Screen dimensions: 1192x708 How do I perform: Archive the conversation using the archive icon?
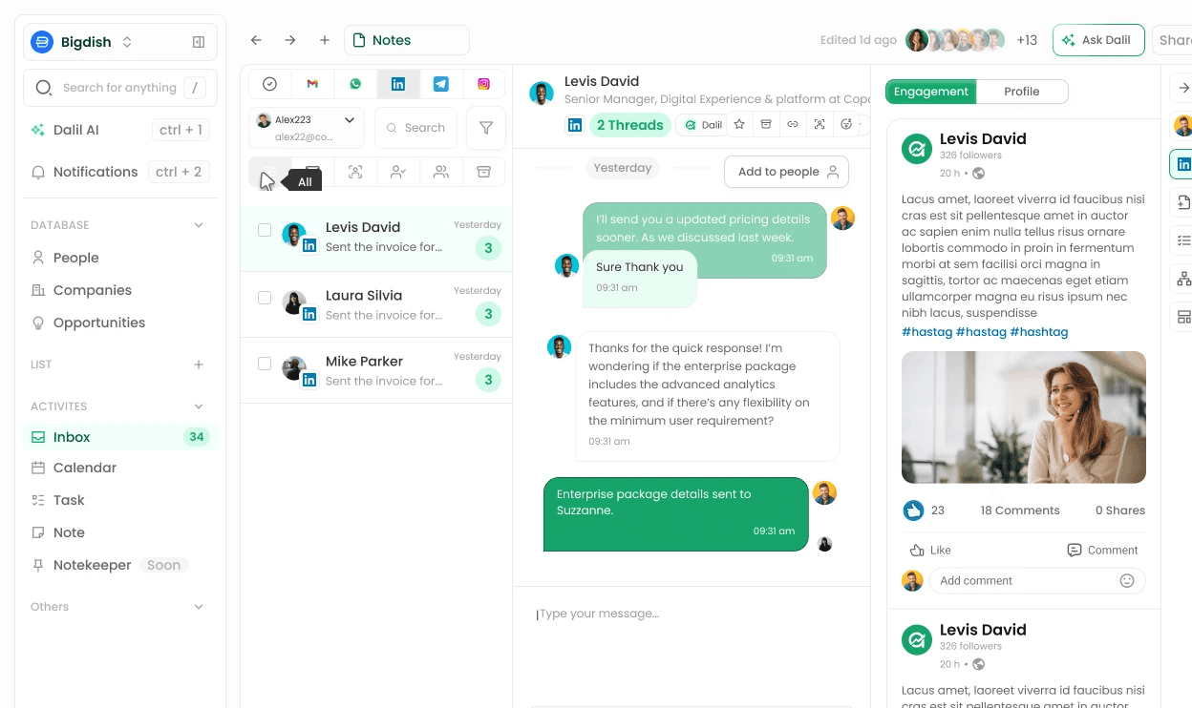click(x=767, y=125)
